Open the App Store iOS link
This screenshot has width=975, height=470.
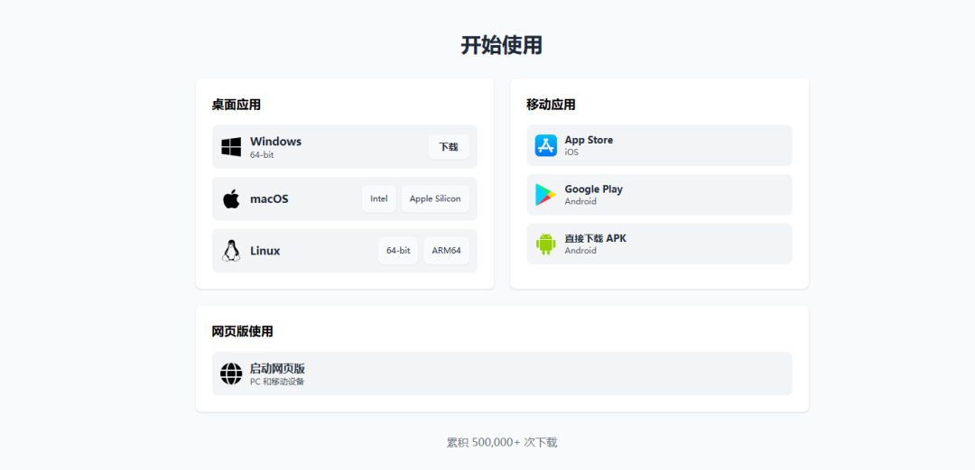pyautogui.click(x=659, y=145)
